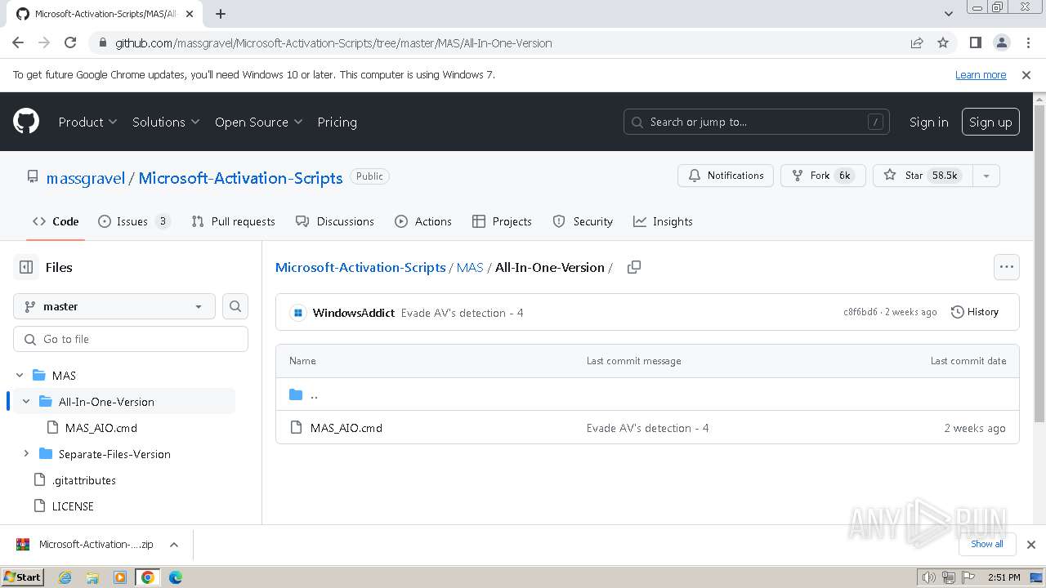View commit History
This screenshot has width=1046, height=588.
click(x=975, y=312)
